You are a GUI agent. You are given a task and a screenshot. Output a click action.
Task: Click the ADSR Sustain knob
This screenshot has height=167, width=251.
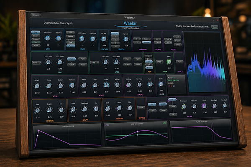[61, 86]
